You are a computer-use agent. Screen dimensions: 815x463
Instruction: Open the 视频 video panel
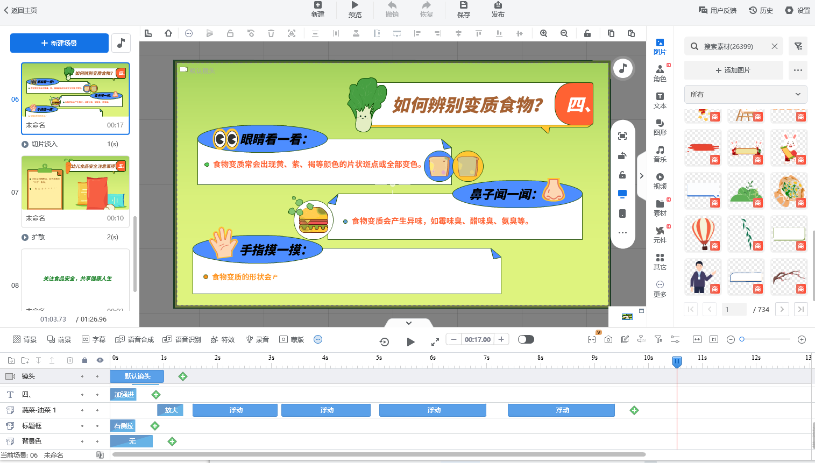(x=660, y=181)
